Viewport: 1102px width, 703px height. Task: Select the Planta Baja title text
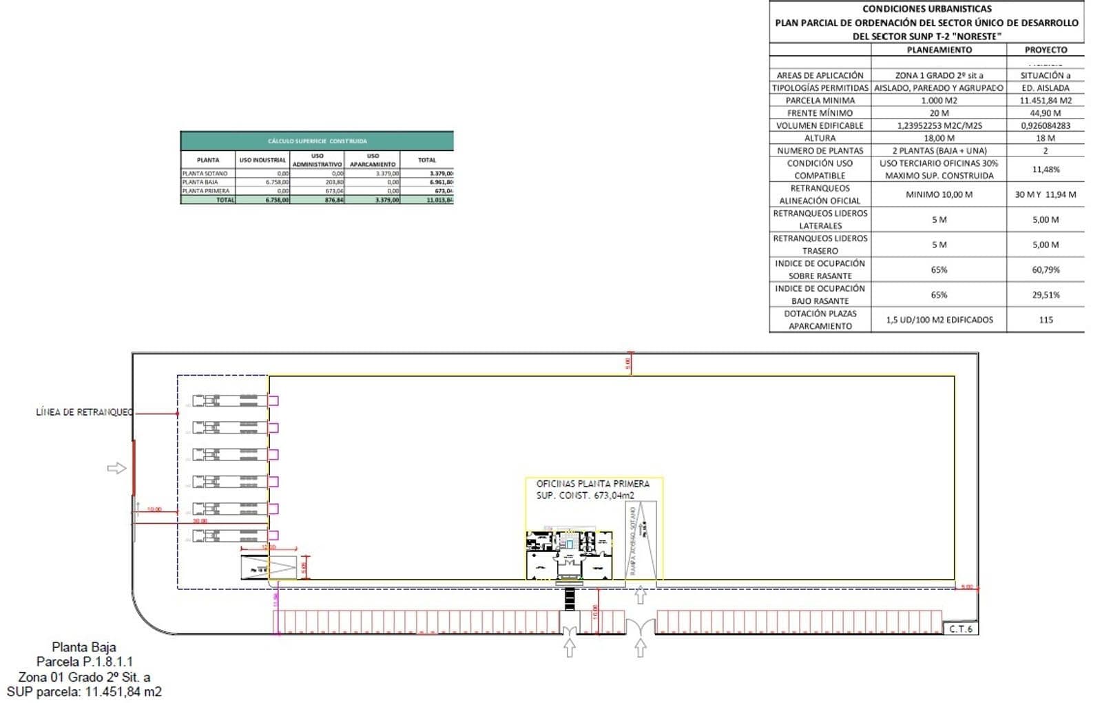(84, 646)
